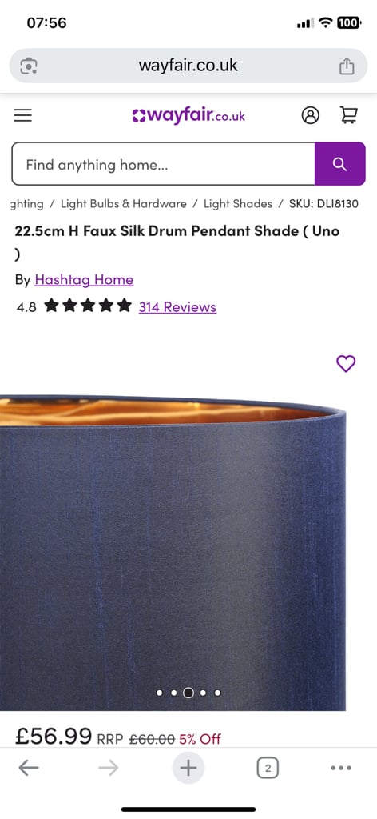View the shopping cart
Screen dimensions: 377x819
[349, 114]
